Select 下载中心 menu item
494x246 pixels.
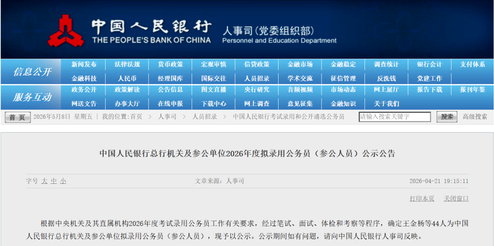pyautogui.click(x=214, y=104)
